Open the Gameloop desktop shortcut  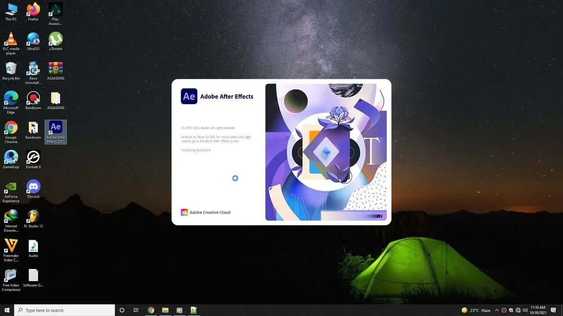point(11,159)
